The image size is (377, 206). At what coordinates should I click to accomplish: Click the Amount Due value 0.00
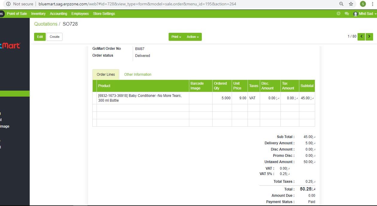[312, 196]
